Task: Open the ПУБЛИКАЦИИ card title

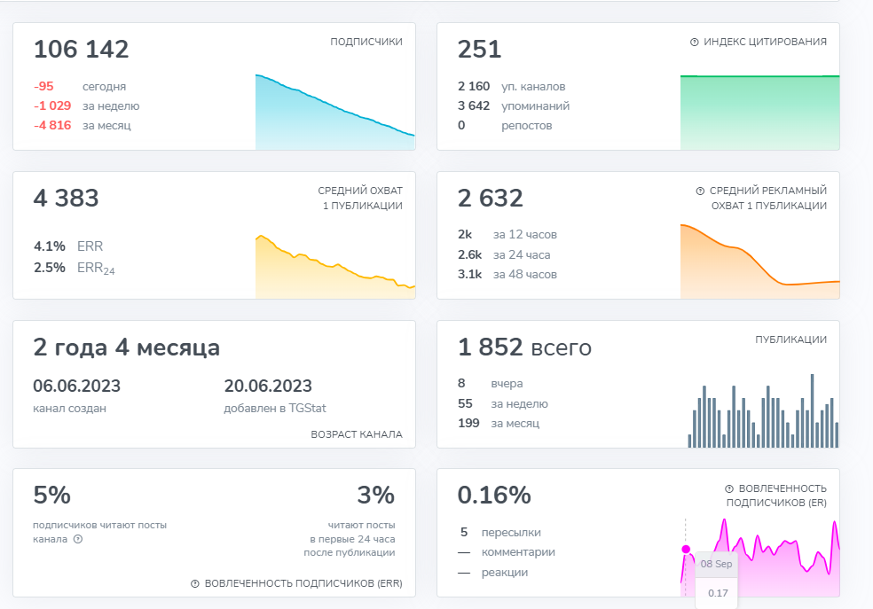Action: 790,340
